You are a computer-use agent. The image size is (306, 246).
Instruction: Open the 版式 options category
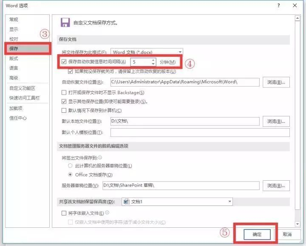coord(14,58)
